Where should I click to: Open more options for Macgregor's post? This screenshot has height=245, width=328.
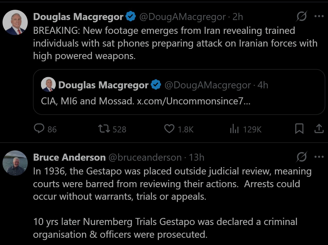(x=319, y=17)
